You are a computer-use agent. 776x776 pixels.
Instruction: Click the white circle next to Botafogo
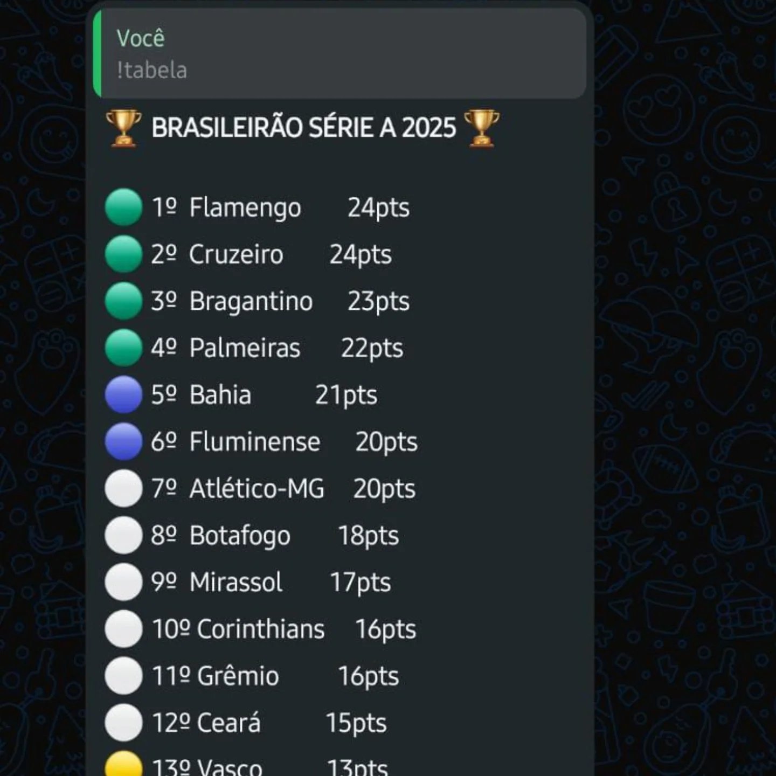pos(124,535)
